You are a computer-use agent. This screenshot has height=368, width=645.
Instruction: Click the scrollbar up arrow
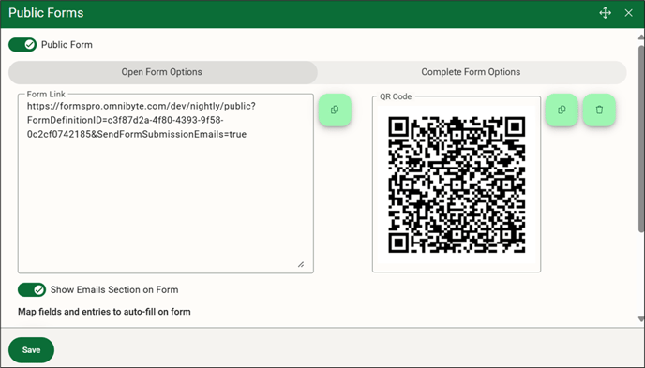641,37
